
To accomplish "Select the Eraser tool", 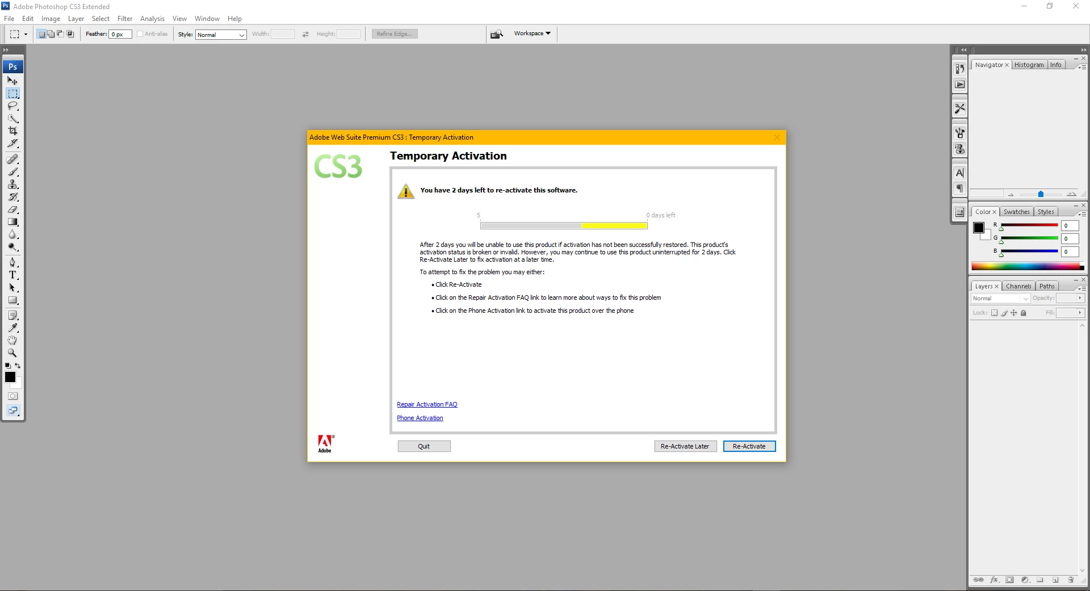I will [12, 209].
